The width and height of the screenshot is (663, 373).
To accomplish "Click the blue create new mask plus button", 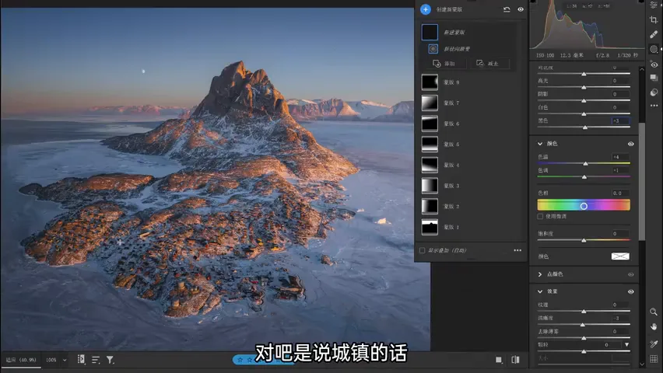I will [426, 9].
